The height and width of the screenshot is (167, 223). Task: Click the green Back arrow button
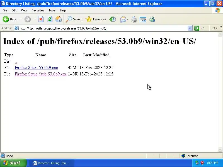coord(6,19)
